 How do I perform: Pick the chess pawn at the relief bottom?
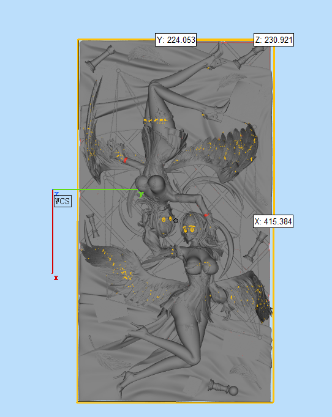(223, 387)
